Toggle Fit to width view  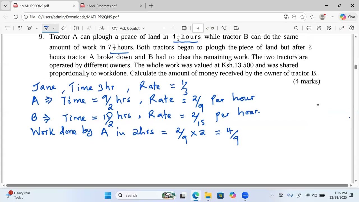click(184, 28)
